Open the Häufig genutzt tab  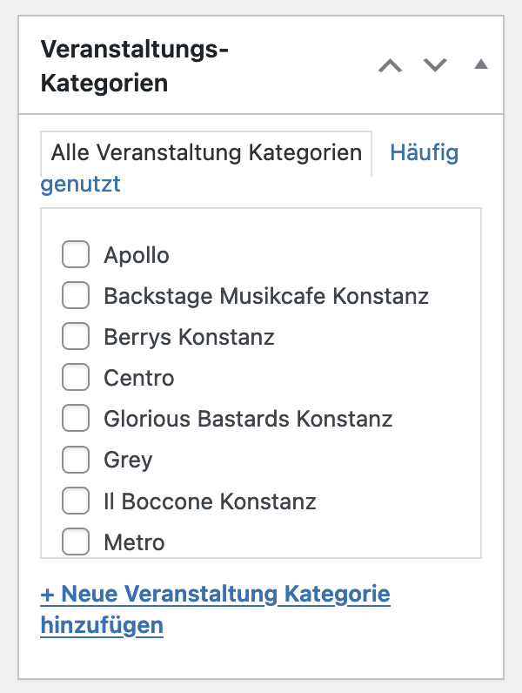(424, 154)
